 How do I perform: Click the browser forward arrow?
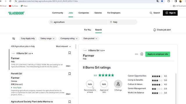pos(6,1)
